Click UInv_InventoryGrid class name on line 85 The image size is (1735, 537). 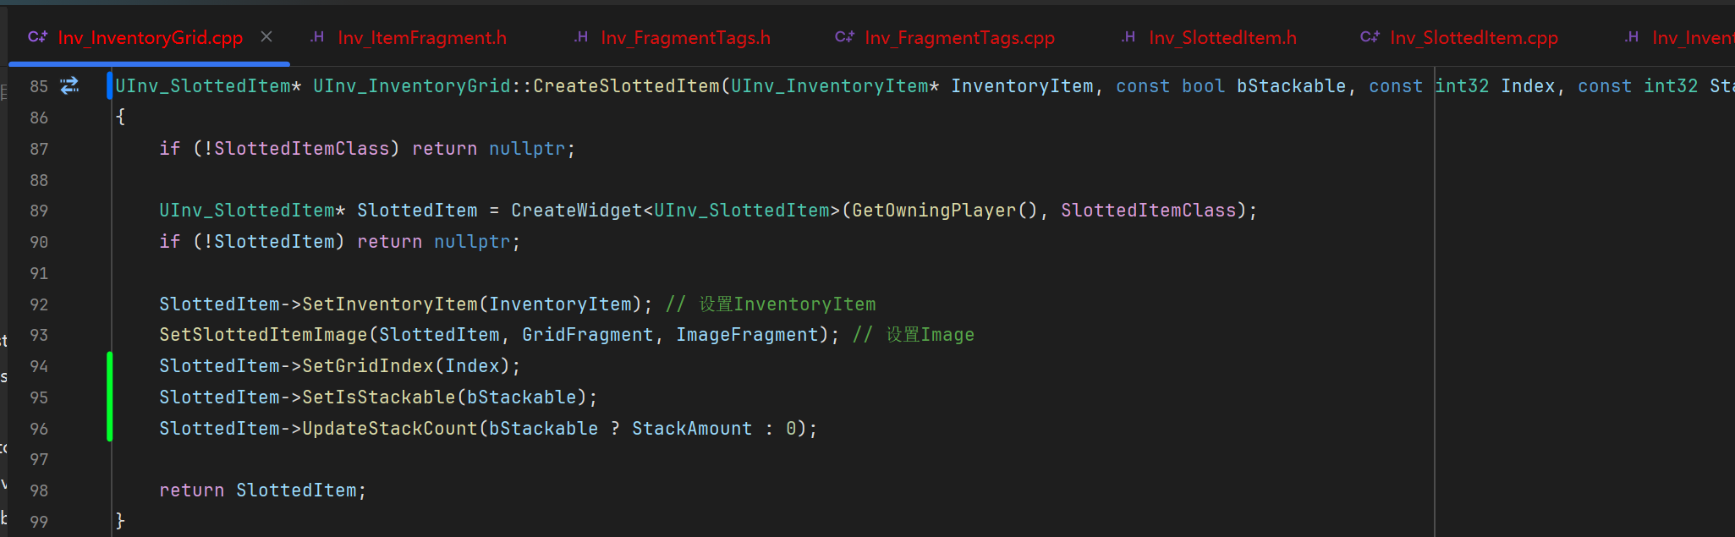tap(412, 86)
